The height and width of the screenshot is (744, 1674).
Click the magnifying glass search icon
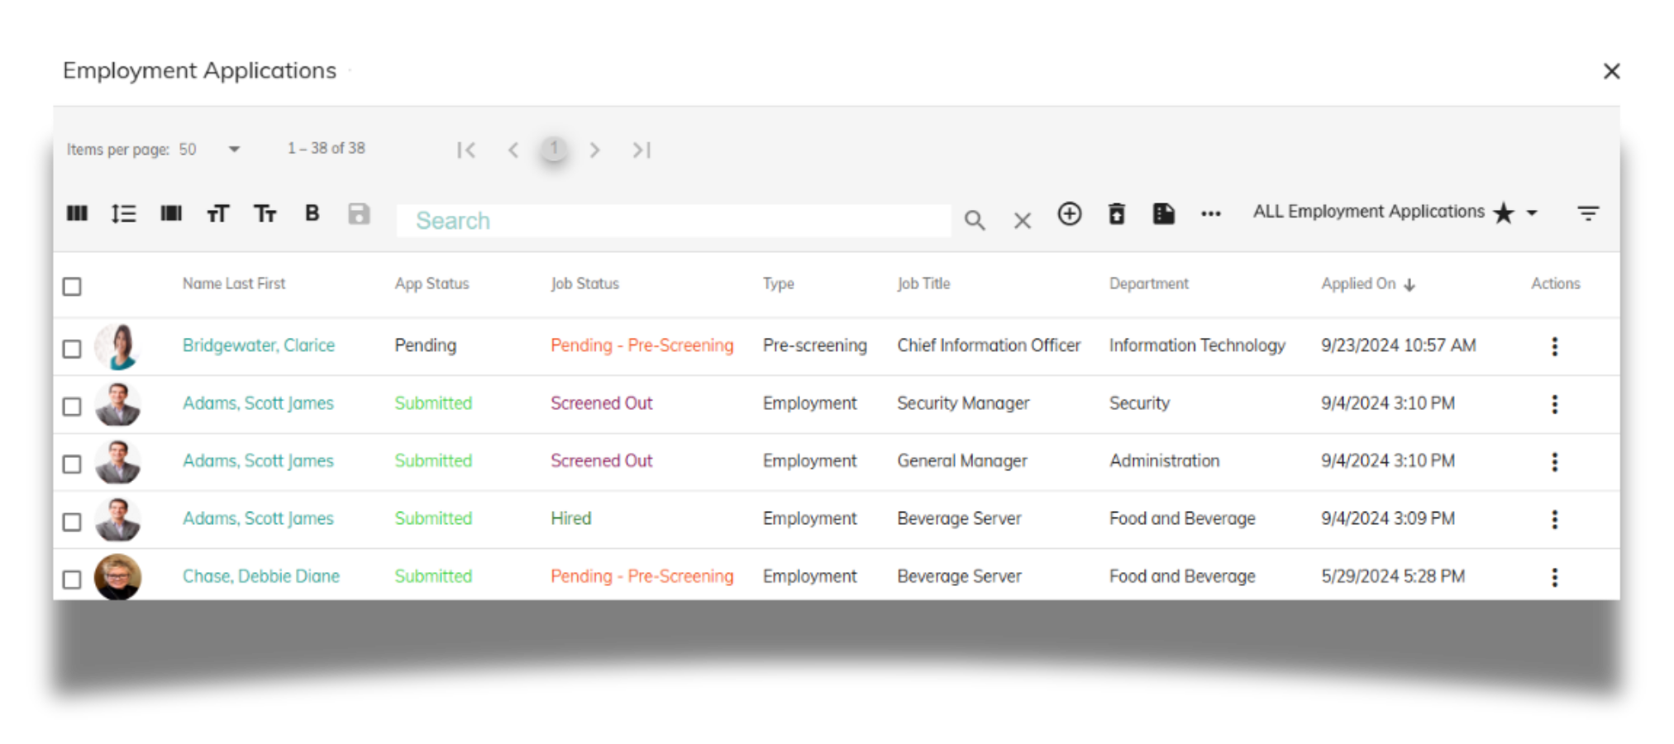[x=975, y=221]
